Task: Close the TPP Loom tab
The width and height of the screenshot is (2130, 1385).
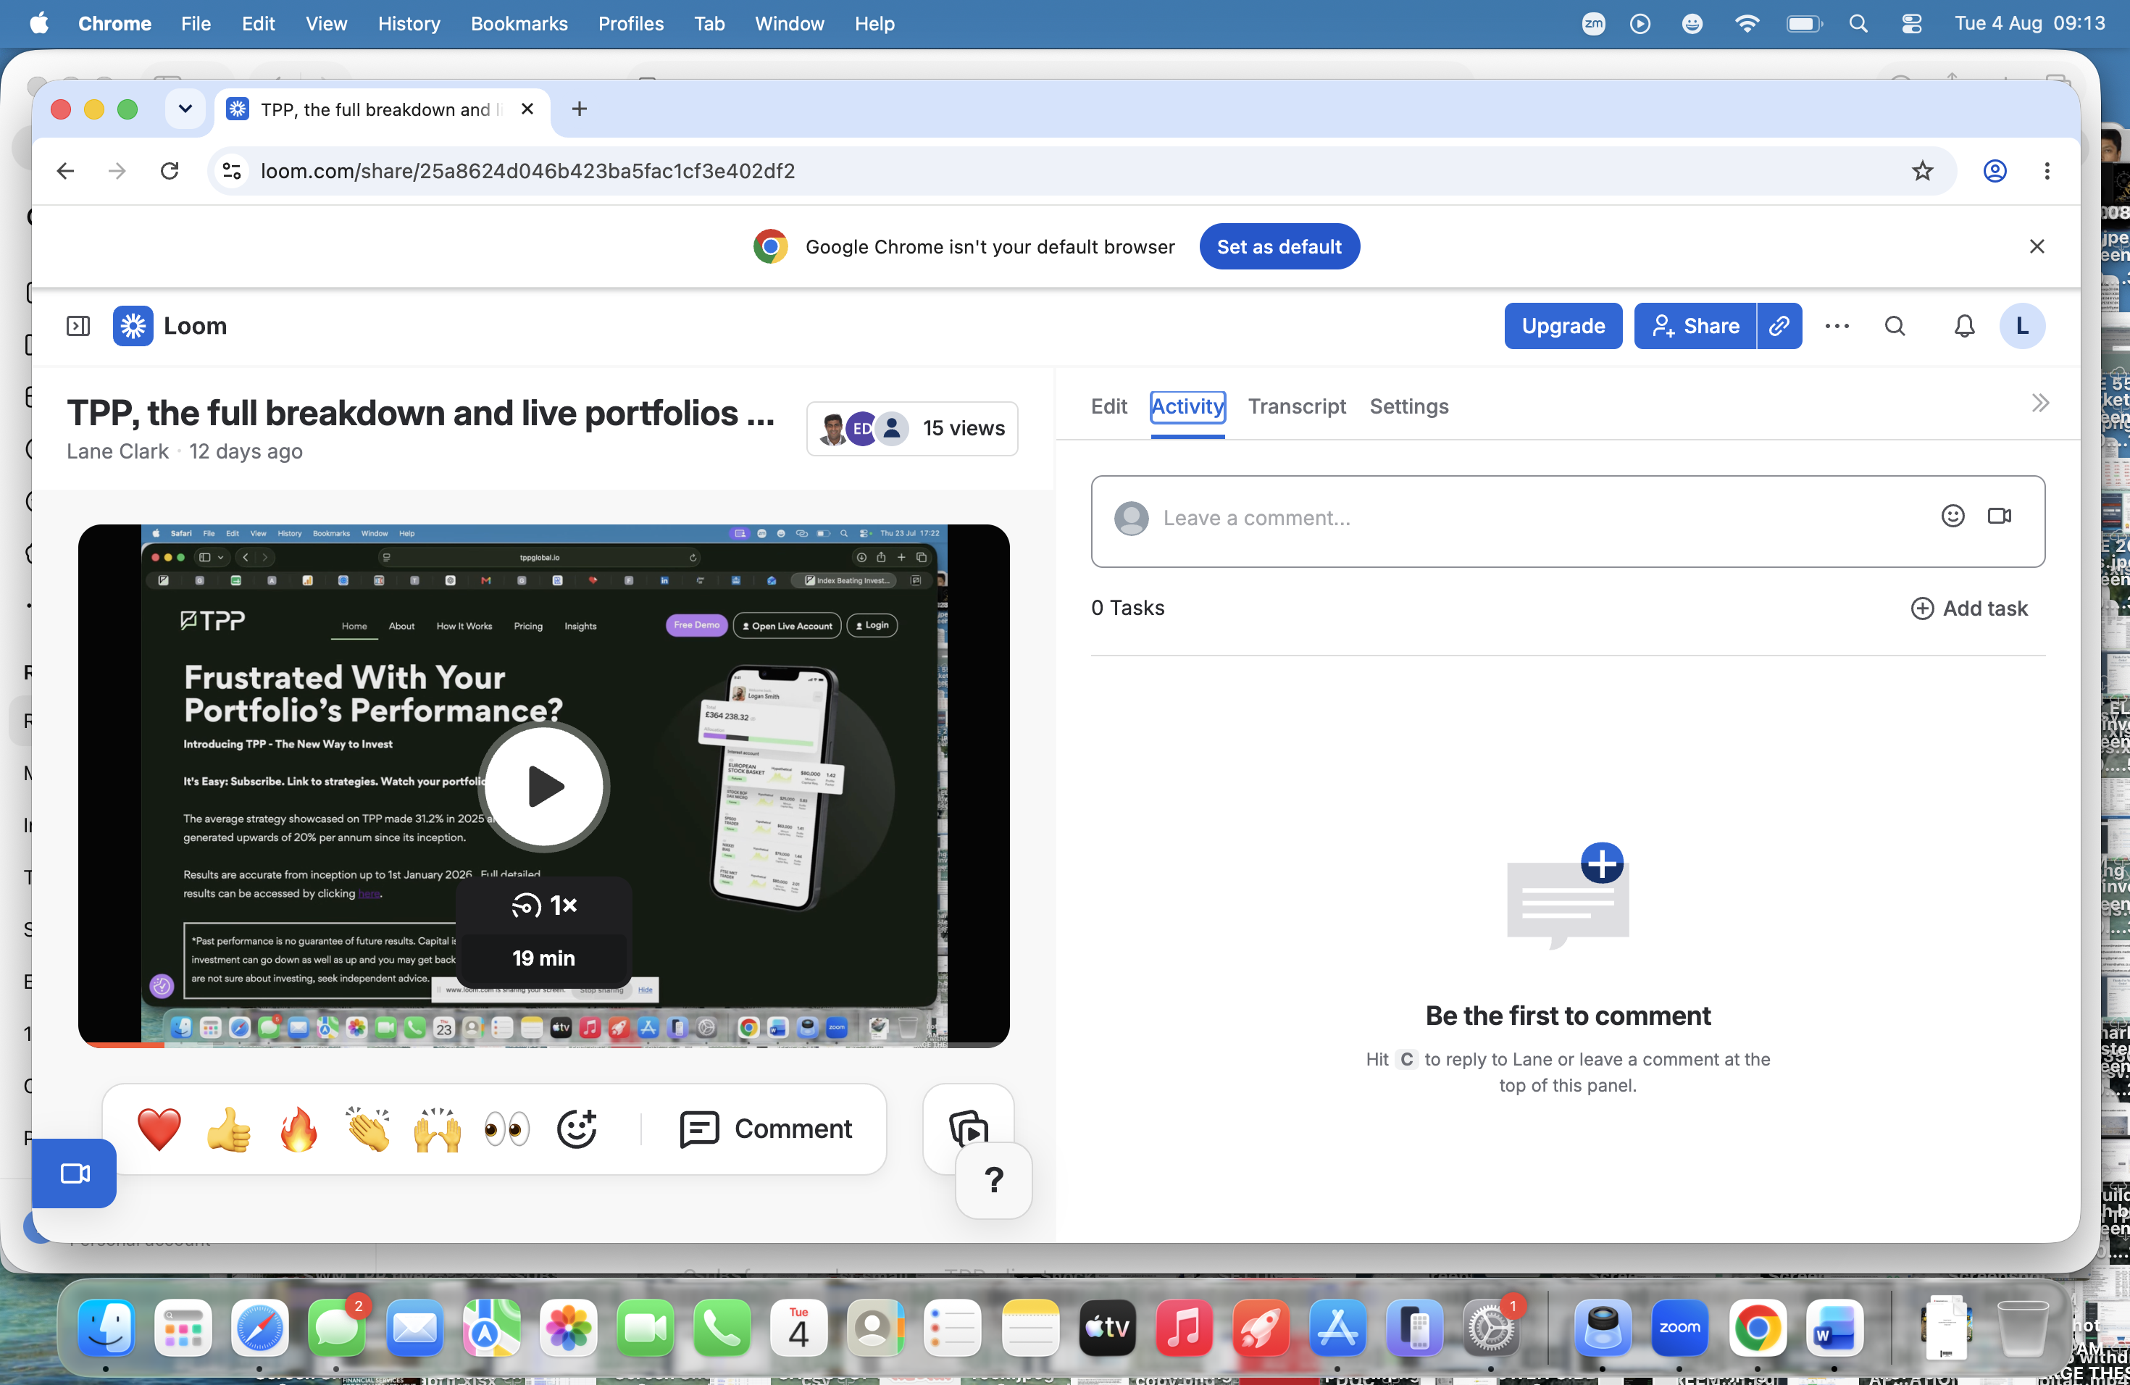Action: tap(527, 109)
